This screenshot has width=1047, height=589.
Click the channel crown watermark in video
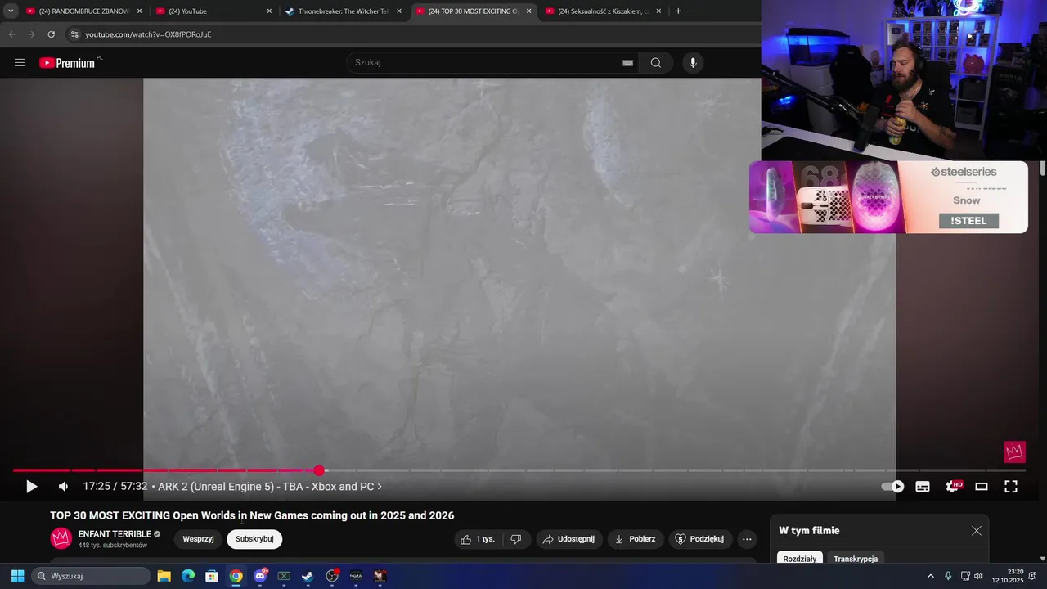click(1014, 452)
